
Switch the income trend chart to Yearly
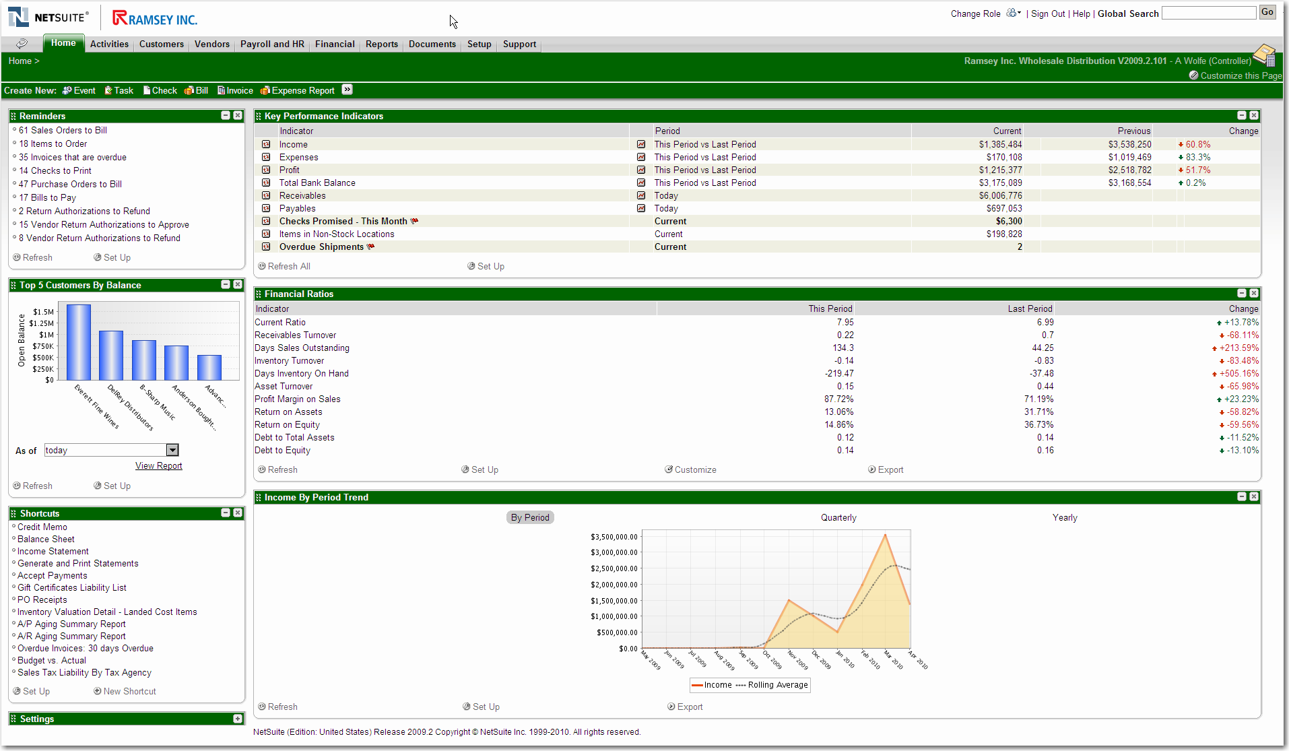click(x=1065, y=517)
